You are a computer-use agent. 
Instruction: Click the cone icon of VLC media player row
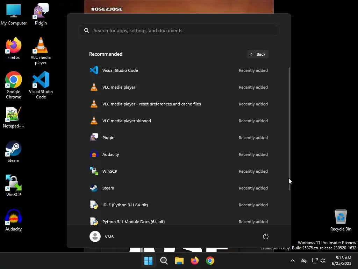[x=94, y=87]
